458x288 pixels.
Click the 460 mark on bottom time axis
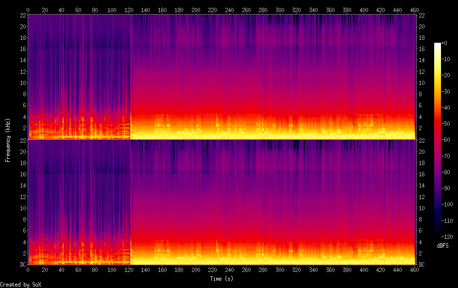[415, 271]
